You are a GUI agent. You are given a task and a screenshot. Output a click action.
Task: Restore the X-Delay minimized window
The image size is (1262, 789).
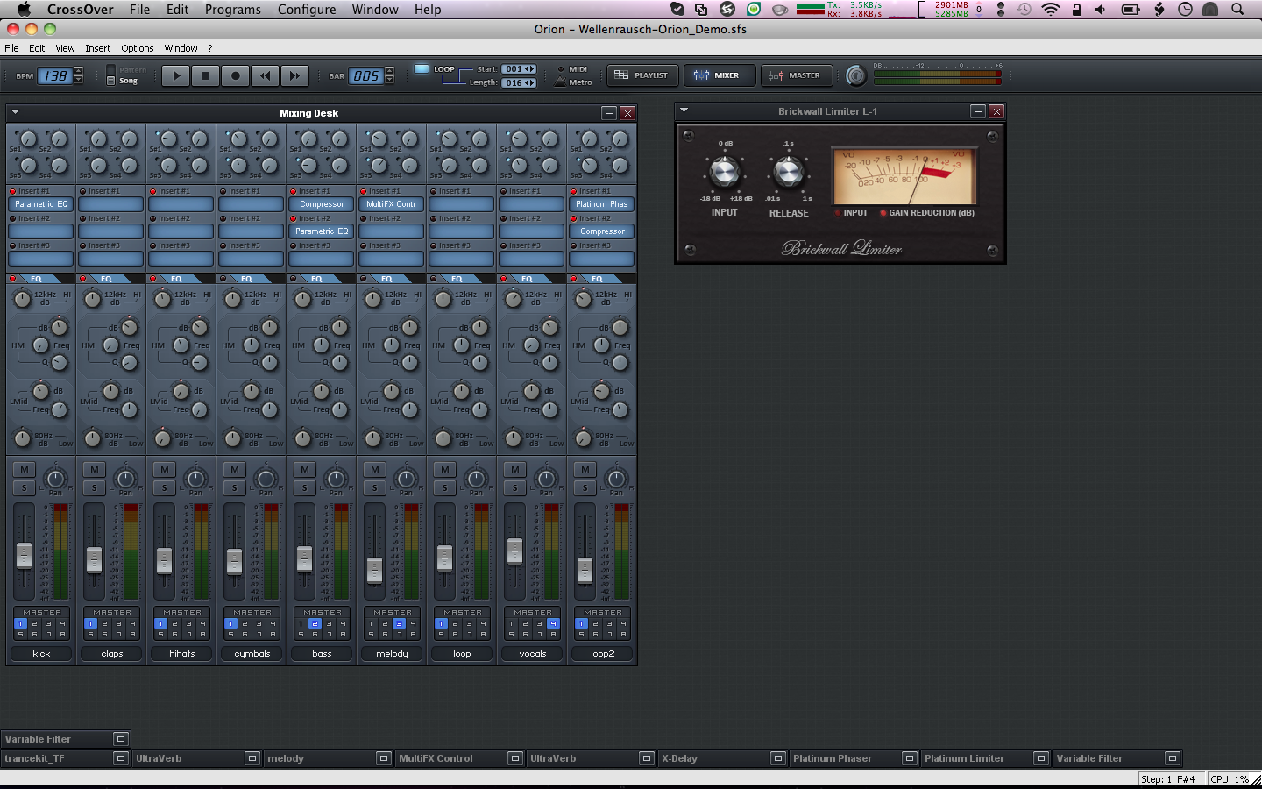tap(778, 758)
